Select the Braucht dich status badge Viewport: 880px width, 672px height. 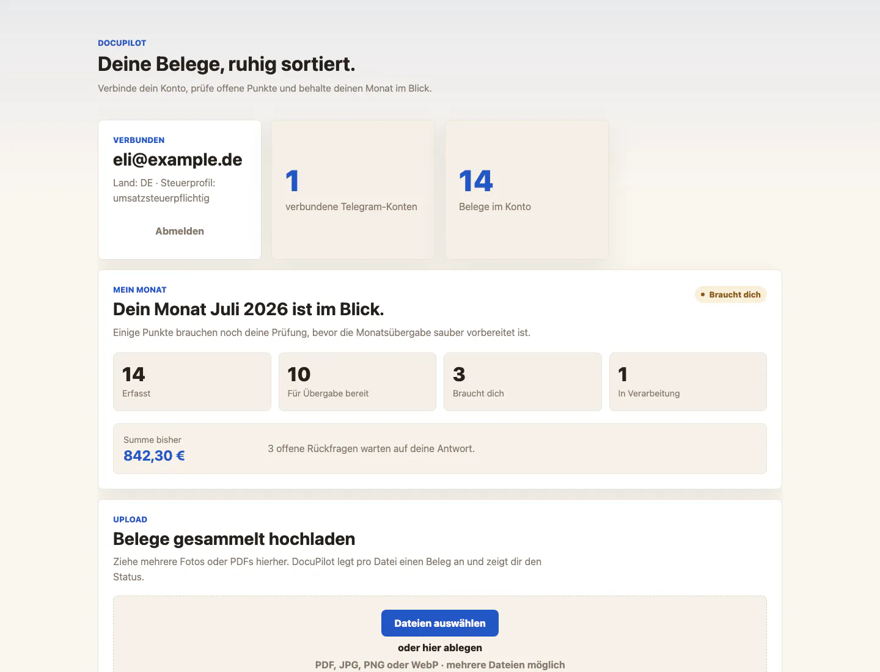[x=730, y=294]
